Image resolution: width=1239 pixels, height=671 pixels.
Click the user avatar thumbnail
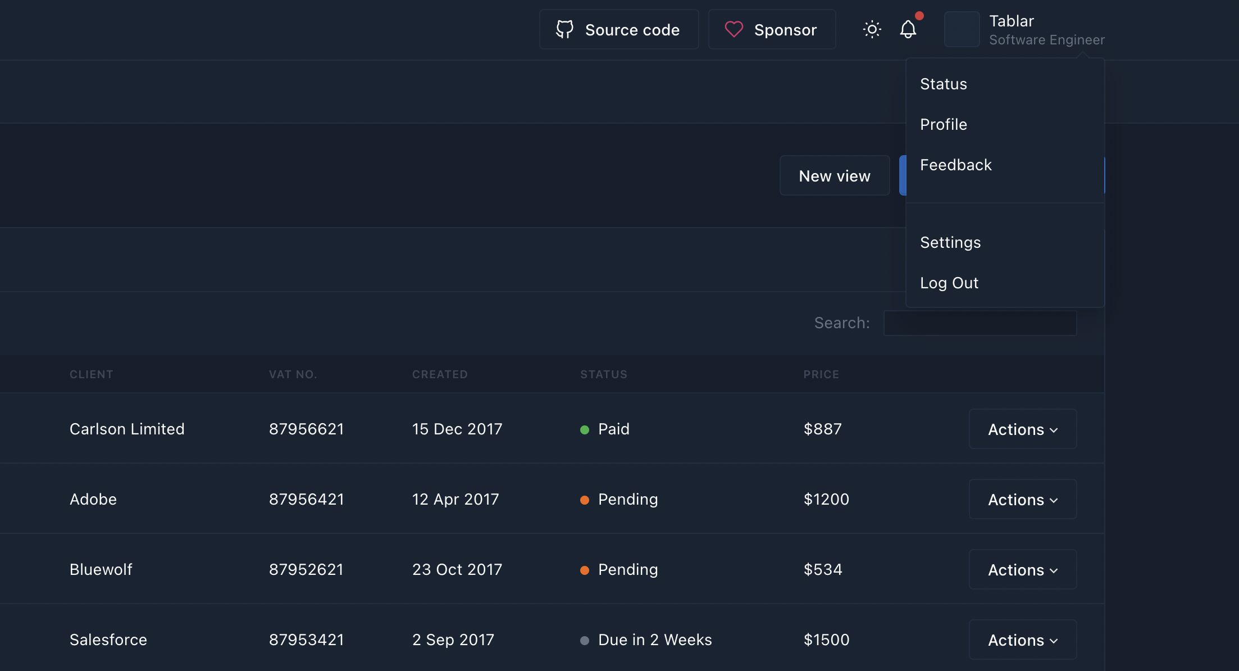(x=962, y=29)
